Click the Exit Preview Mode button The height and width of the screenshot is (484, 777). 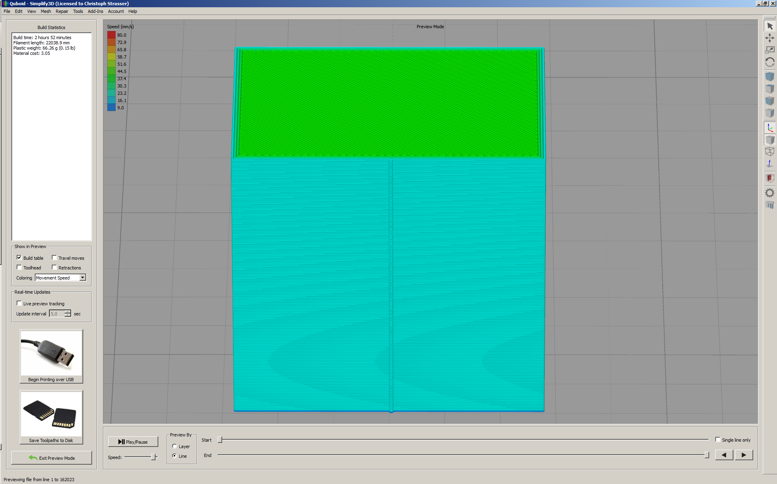pyautogui.click(x=52, y=458)
